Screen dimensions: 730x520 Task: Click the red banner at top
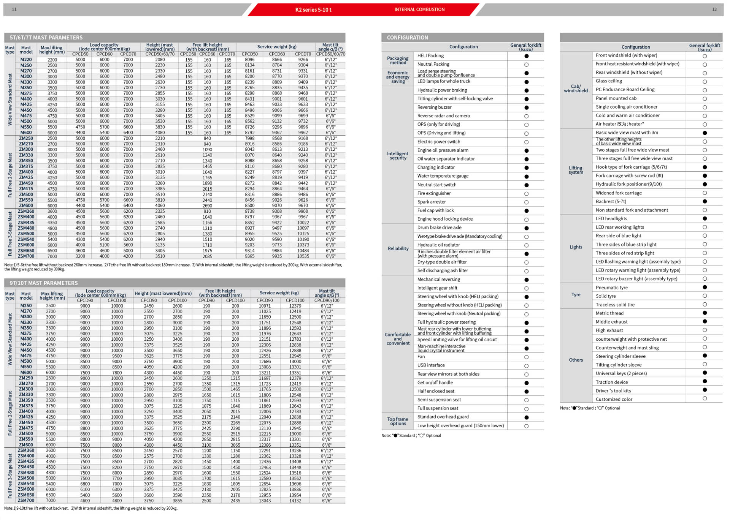point(363,9)
